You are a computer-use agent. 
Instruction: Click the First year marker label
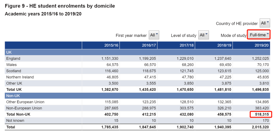tap(131, 35)
